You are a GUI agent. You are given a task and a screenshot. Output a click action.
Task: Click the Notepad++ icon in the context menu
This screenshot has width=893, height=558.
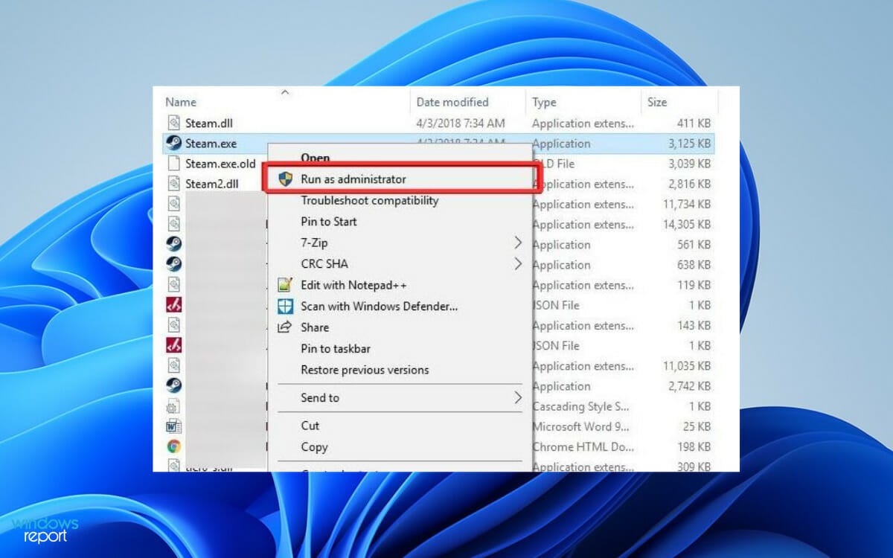pos(285,285)
